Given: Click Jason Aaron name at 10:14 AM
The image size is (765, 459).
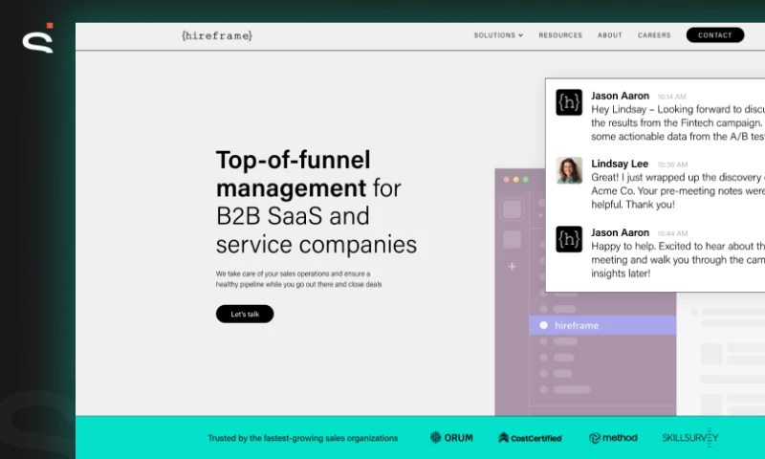Looking at the screenshot, I should click(x=620, y=96).
